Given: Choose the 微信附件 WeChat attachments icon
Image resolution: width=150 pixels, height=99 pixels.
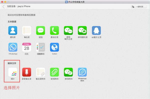Looking at the screenshot, I should click(68, 72).
